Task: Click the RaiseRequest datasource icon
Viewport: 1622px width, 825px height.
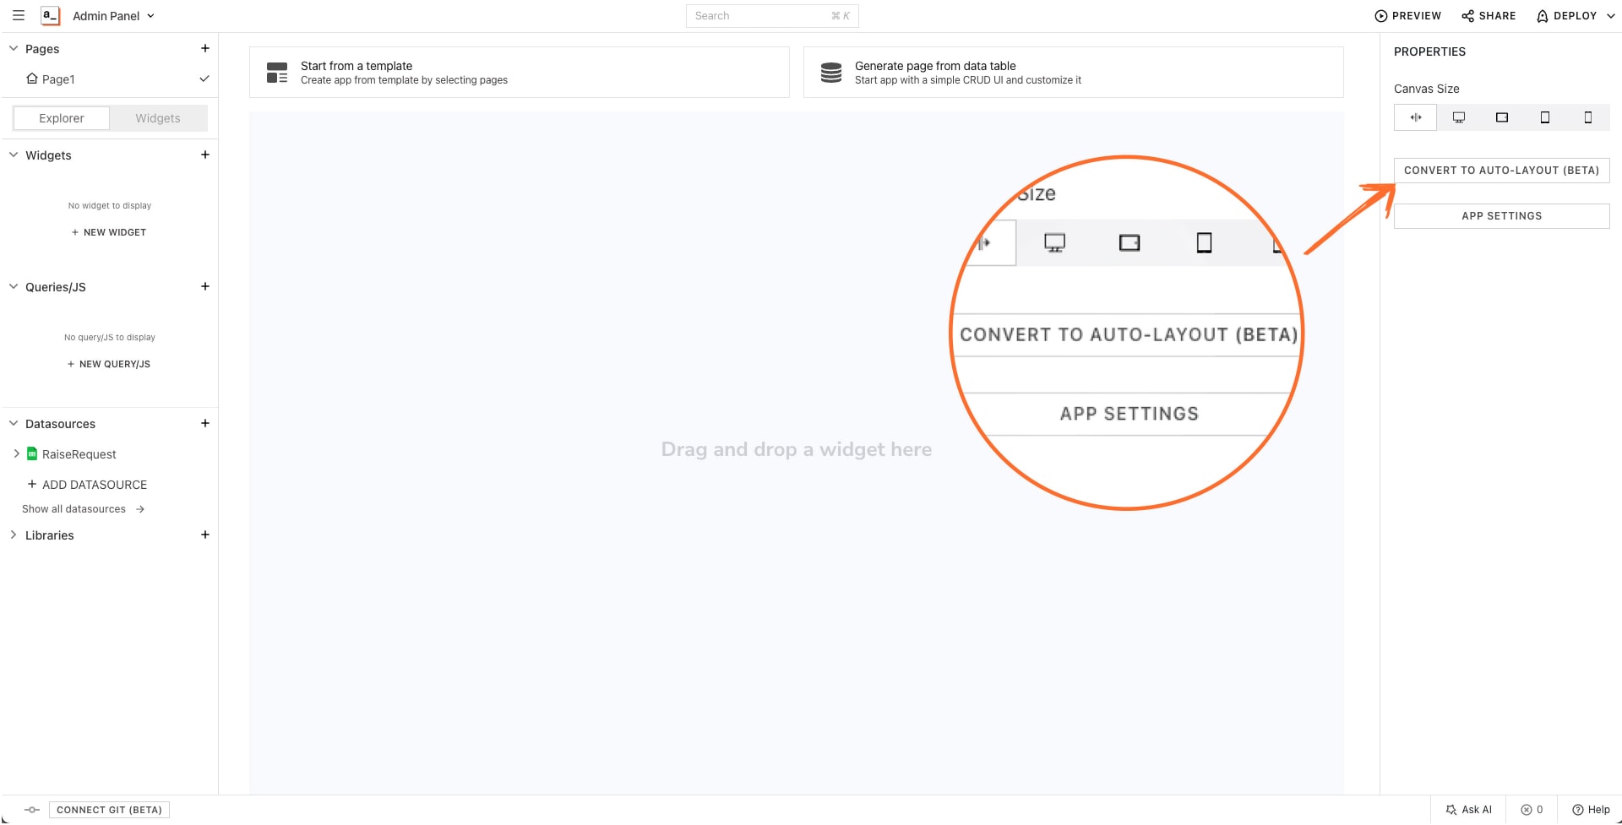Action: (30, 453)
